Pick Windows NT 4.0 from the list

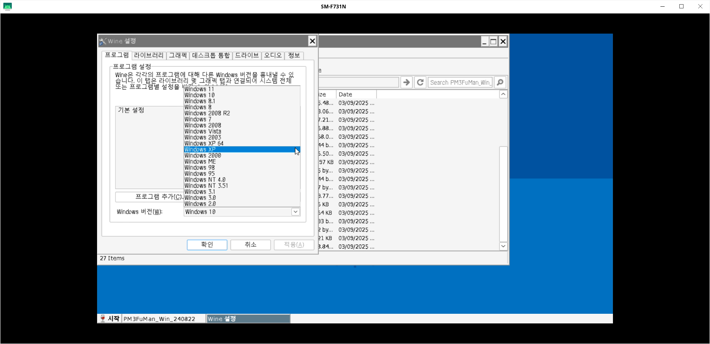pos(242,180)
